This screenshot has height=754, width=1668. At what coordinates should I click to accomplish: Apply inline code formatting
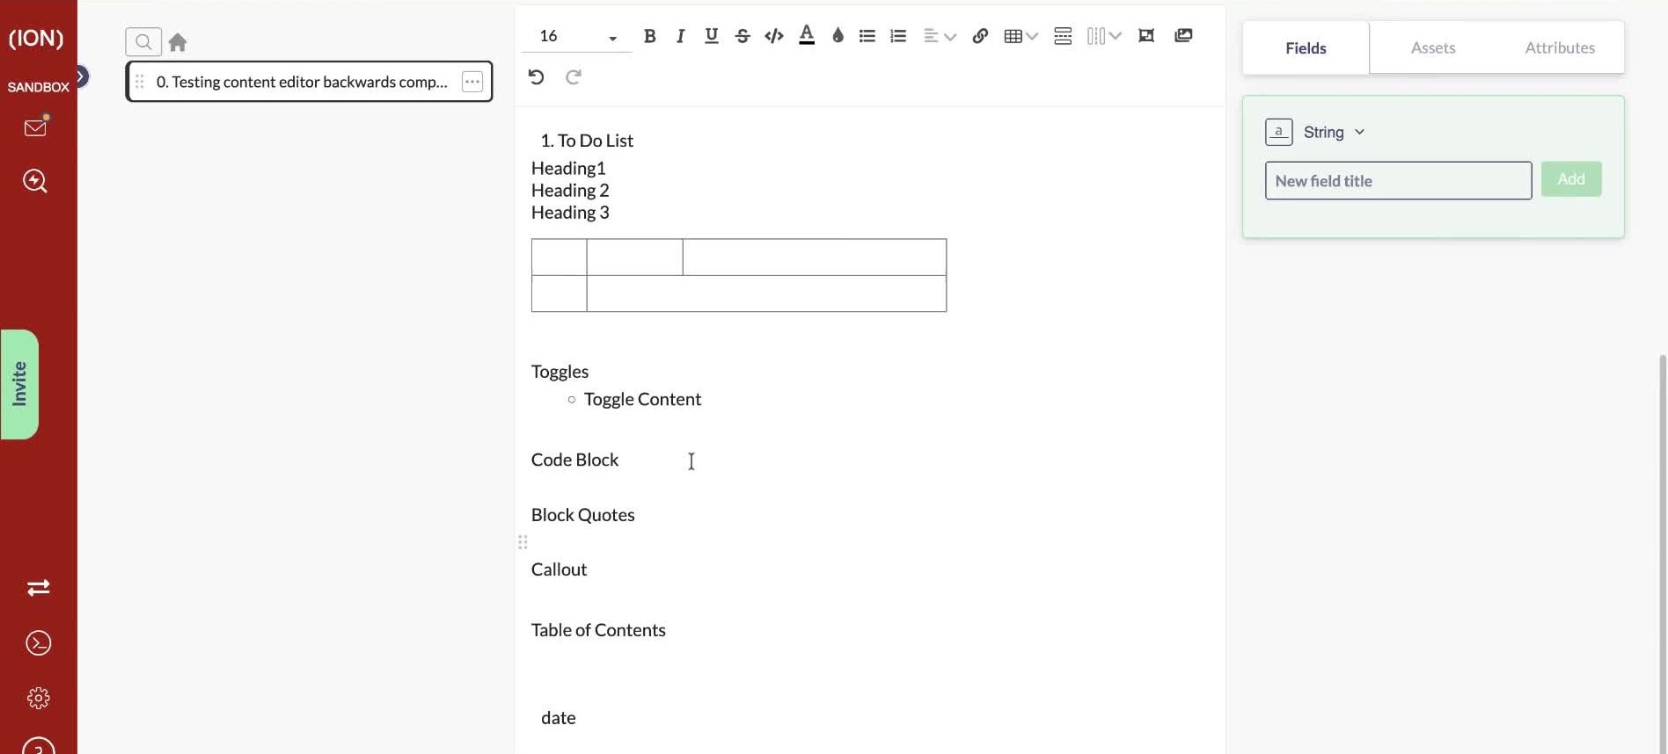[774, 36]
